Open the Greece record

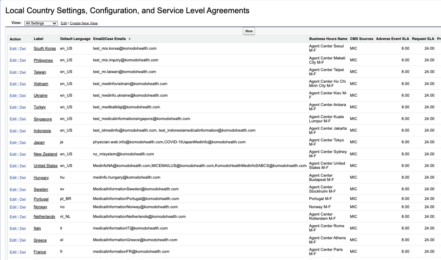point(40,240)
